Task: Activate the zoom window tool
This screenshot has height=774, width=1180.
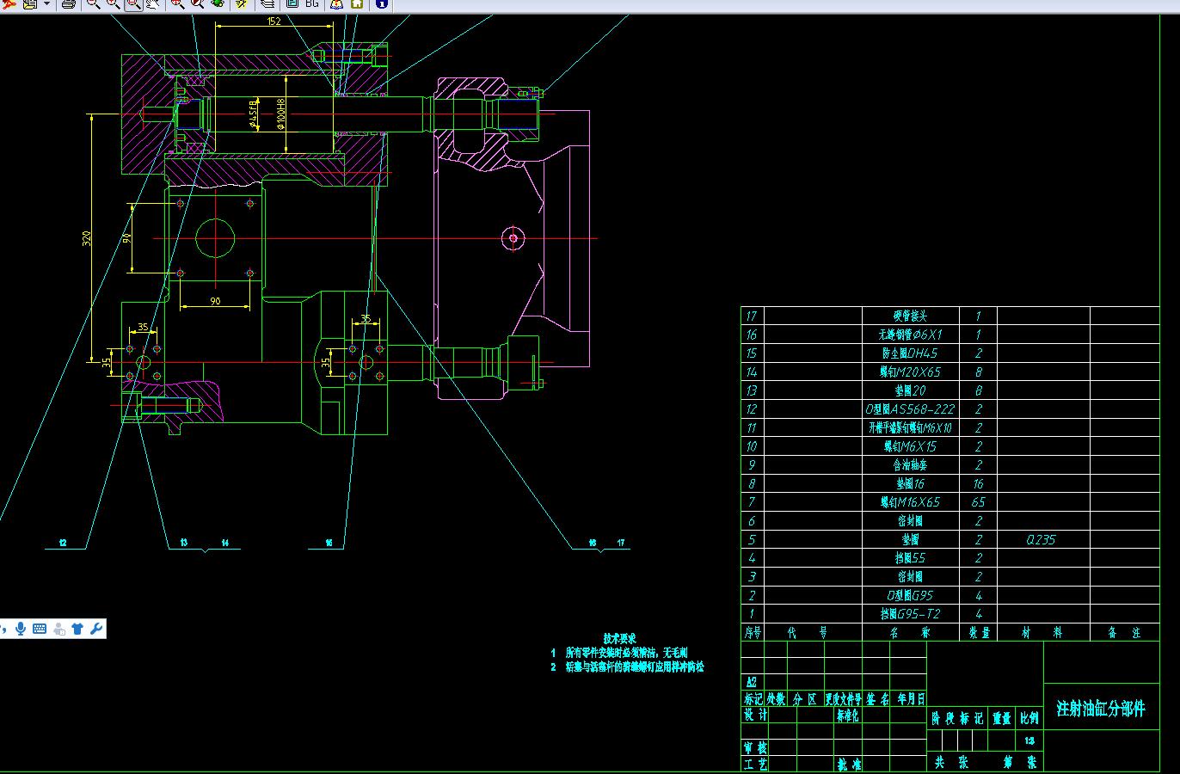Action: [x=133, y=3]
